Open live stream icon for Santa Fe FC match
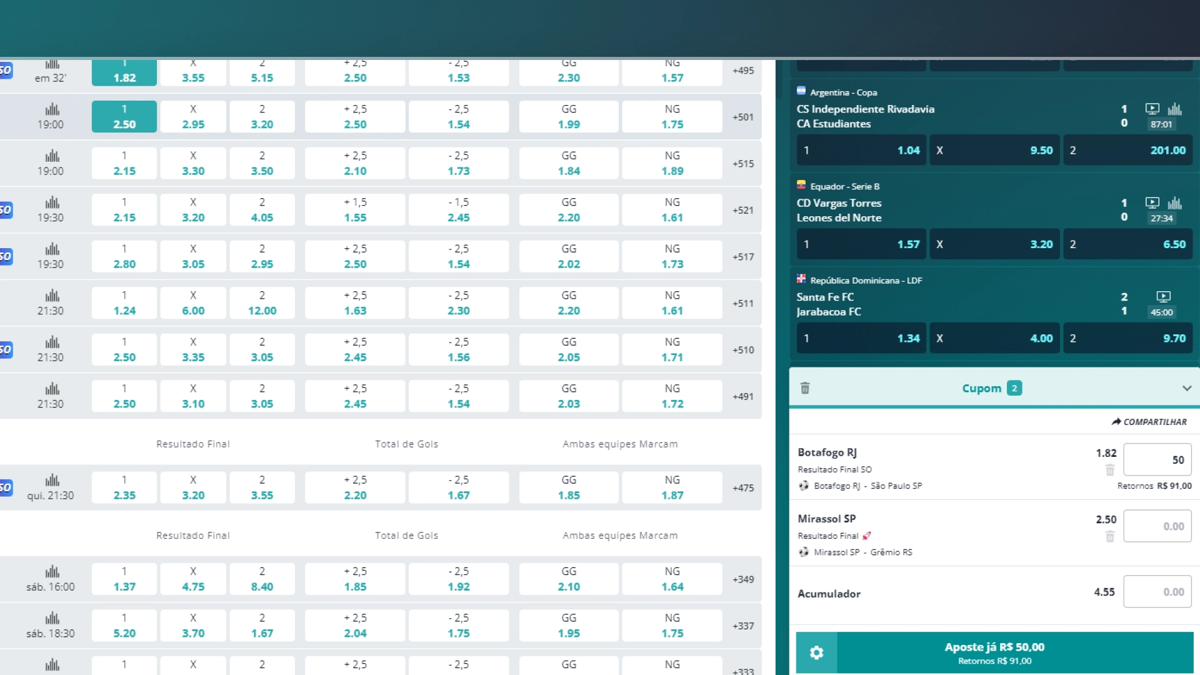This screenshot has height=675, width=1200. tap(1163, 296)
